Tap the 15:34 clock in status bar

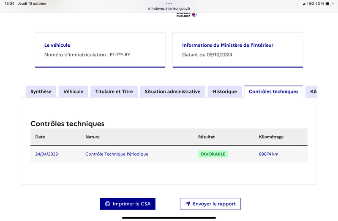point(9,3)
